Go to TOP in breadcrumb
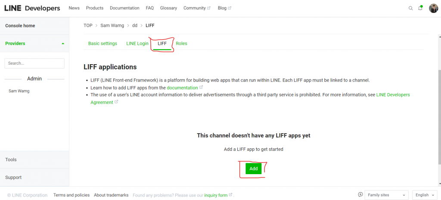Viewport: 441px width, 200px height. pyautogui.click(x=88, y=25)
